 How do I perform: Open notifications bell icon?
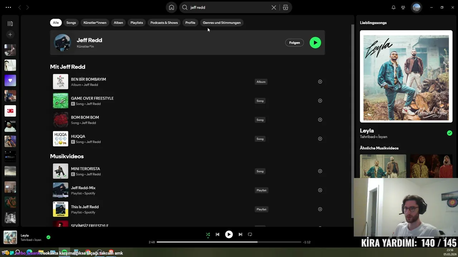tap(394, 7)
